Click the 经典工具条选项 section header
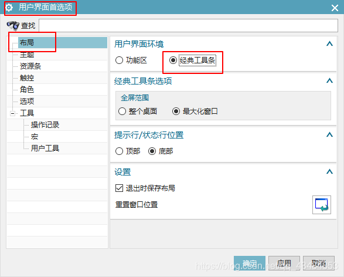 pos(143,81)
